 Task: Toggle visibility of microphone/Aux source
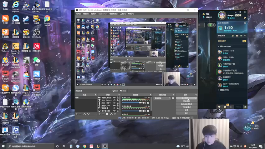point(114,105)
